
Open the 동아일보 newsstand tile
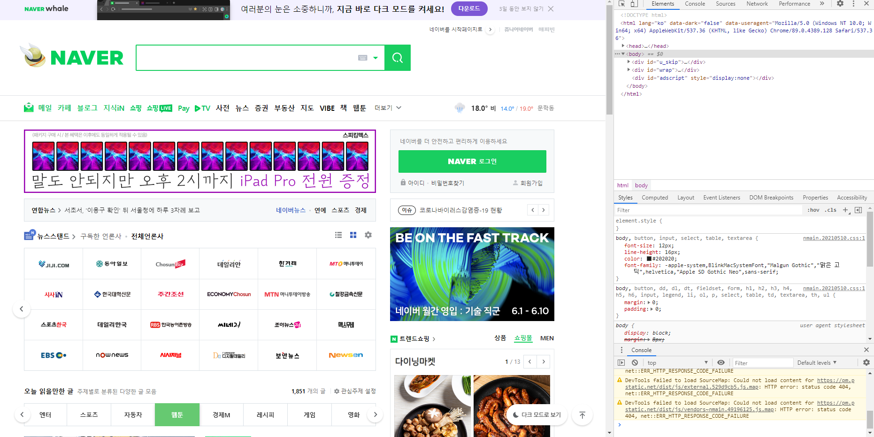112,264
